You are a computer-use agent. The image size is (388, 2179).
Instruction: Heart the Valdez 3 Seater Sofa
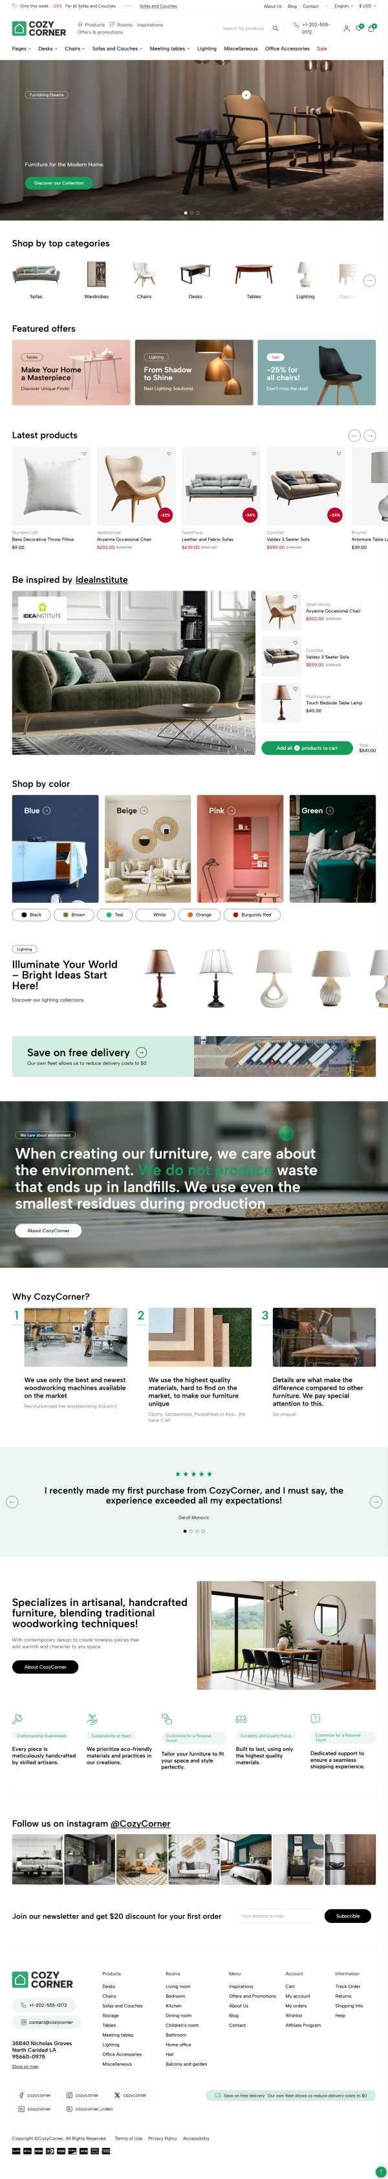(x=339, y=453)
